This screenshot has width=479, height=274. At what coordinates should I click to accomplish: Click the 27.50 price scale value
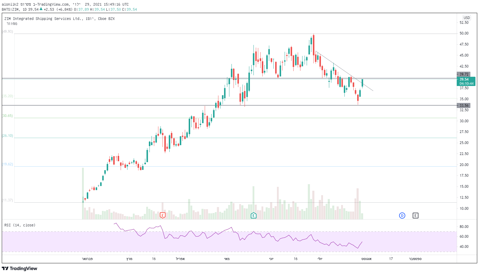coord(464,132)
